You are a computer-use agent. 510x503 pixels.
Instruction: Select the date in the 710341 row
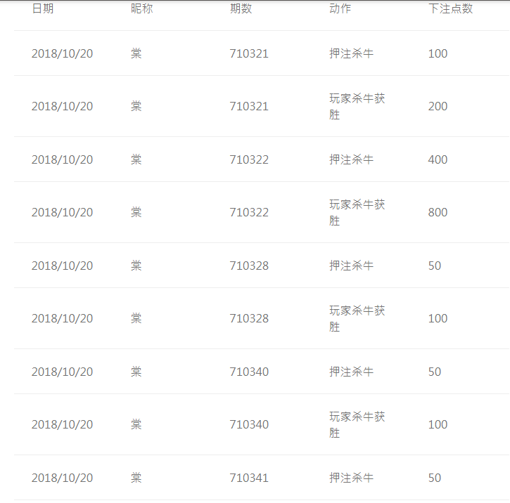pos(62,478)
